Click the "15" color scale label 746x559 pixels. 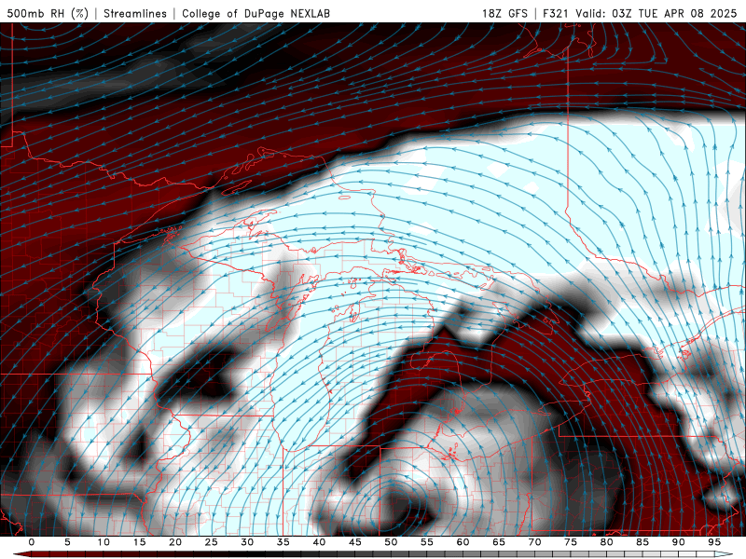139,542
